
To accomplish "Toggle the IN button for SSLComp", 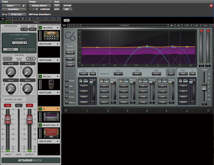I will pyautogui.click(x=40, y=77).
